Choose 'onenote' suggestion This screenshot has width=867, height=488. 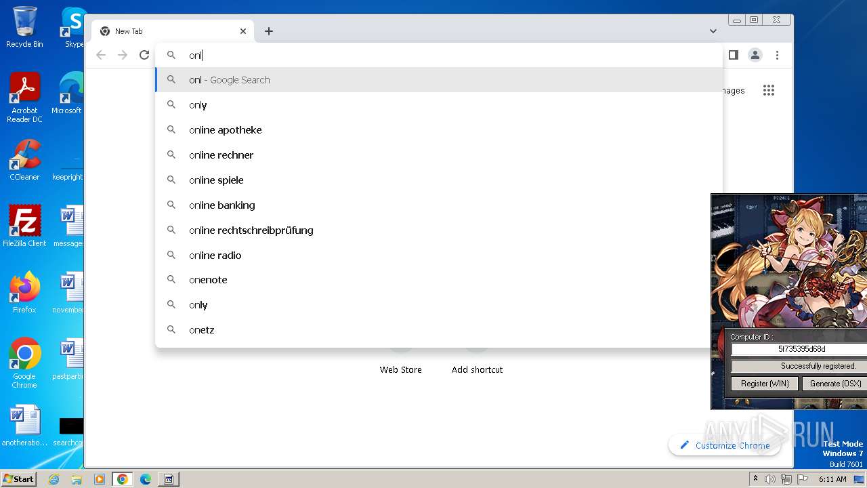[439, 280]
